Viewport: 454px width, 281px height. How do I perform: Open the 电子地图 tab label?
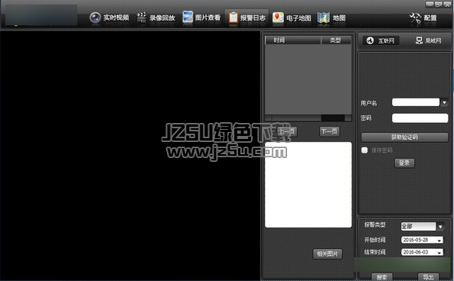click(x=299, y=18)
